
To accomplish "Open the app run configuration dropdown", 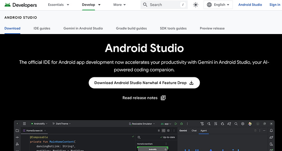I will point(166,124).
